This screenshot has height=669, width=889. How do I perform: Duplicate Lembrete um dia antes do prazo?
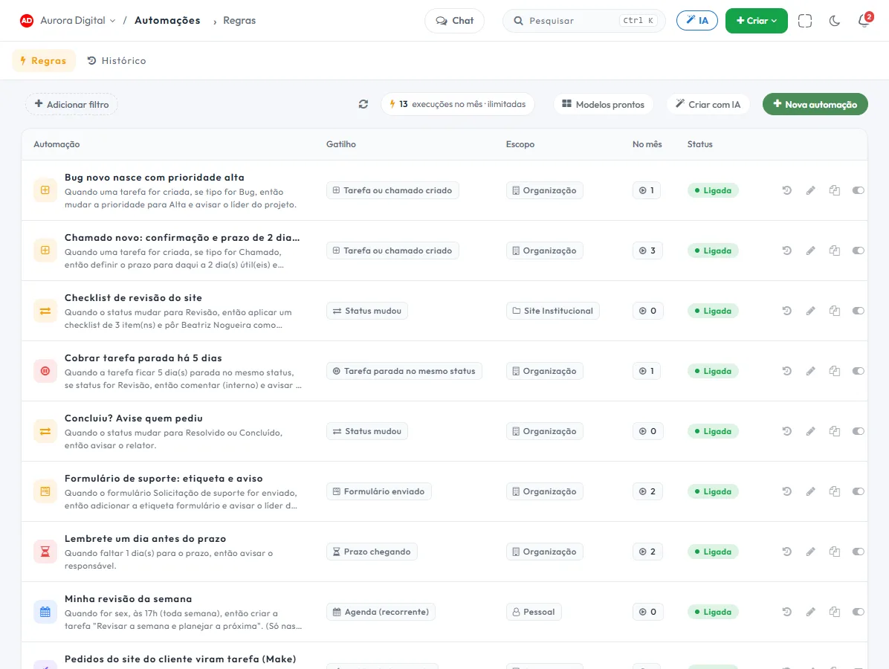pos(835,552)
